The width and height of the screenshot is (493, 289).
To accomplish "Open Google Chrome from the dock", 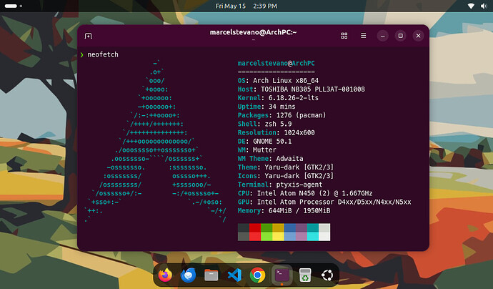I will click(257, 275).
